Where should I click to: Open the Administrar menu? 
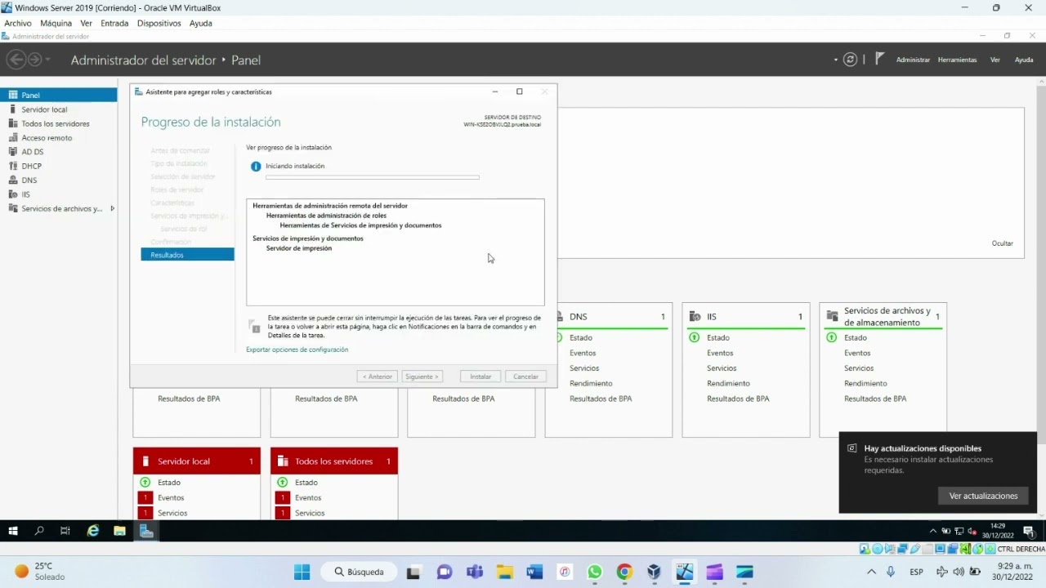(x=913, y=60)
